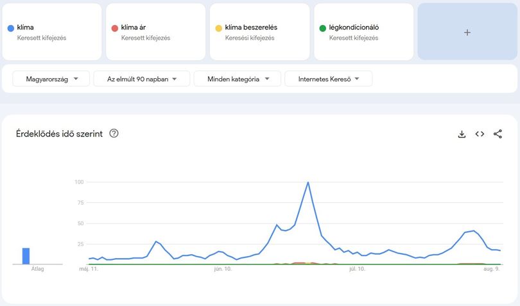Add a new comparison term with plus
The image size is (520, 306).
(467, 32)
